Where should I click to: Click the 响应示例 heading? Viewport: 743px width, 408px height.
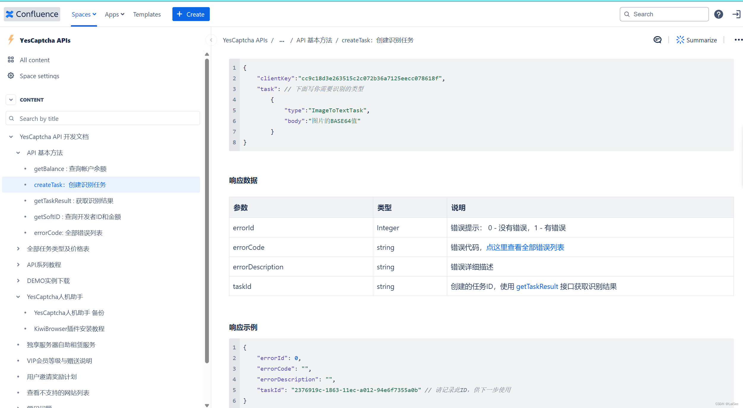(243, 327)
